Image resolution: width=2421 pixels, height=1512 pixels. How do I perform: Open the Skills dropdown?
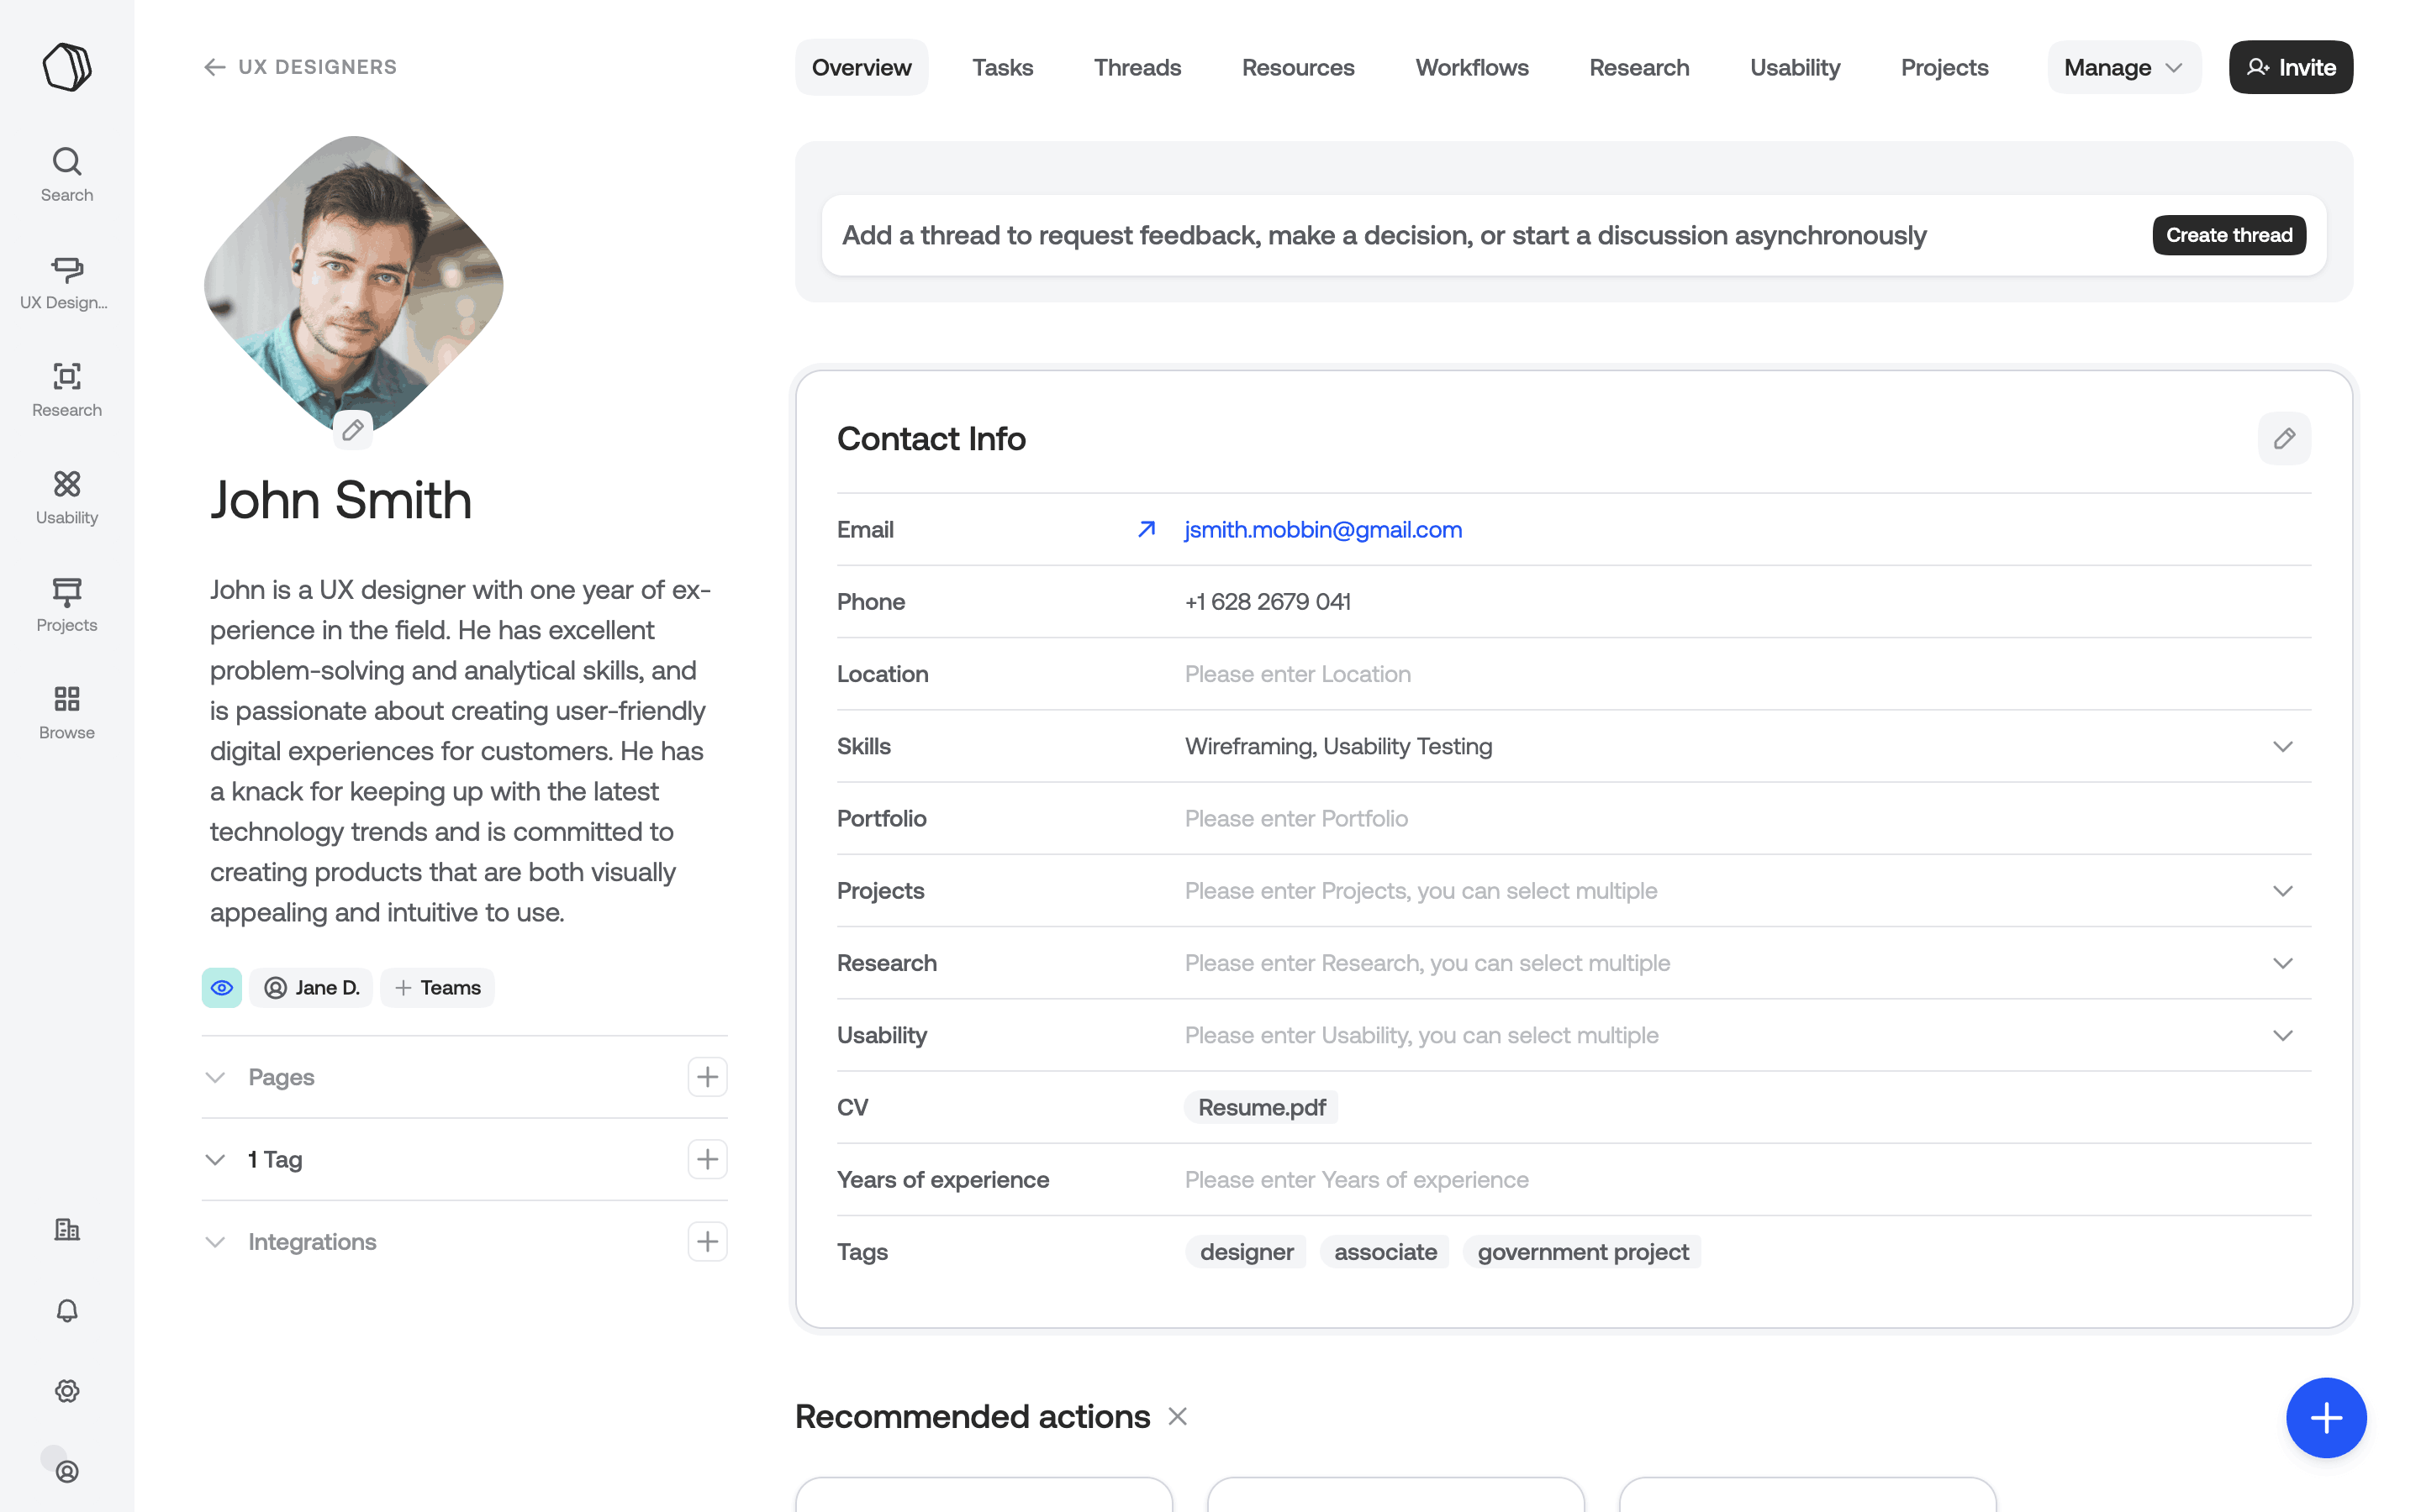[x=2282, y=747]
